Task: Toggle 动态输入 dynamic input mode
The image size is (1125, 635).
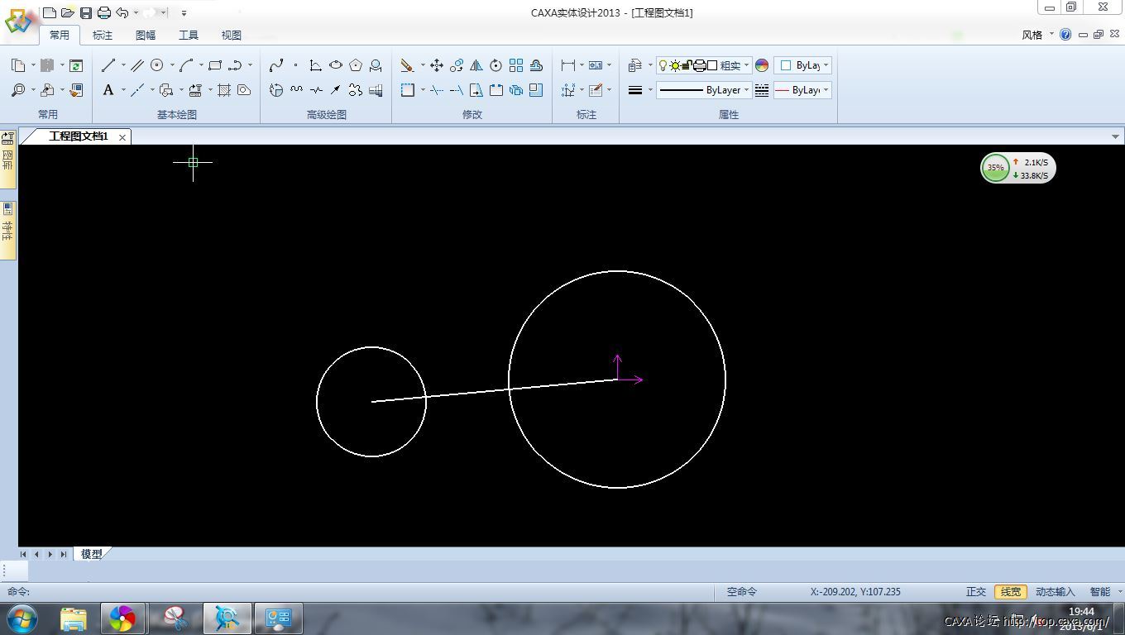Action: (1055, 592)
